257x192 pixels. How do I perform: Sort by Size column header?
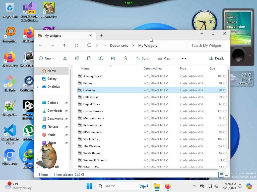(x=218, y=68)
